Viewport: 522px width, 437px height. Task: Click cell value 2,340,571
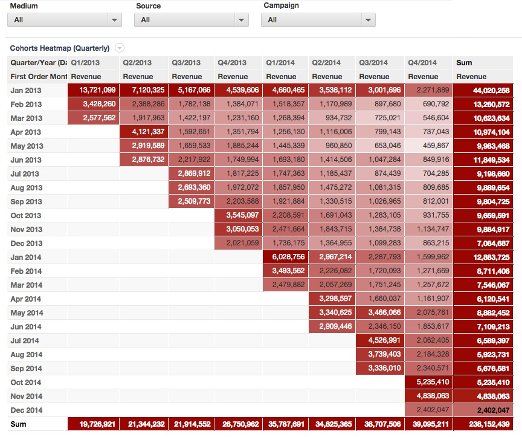(429, 368)
